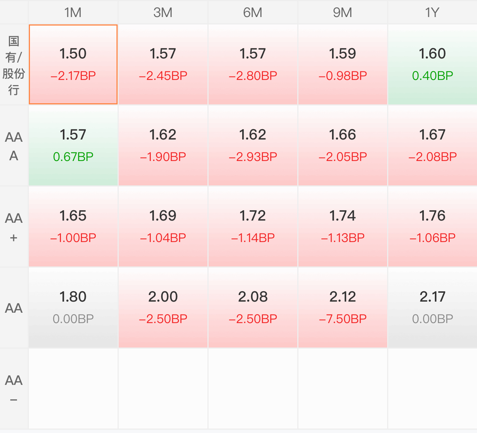Open the highlighted 1.50 cell with -2.17BP

73,65
